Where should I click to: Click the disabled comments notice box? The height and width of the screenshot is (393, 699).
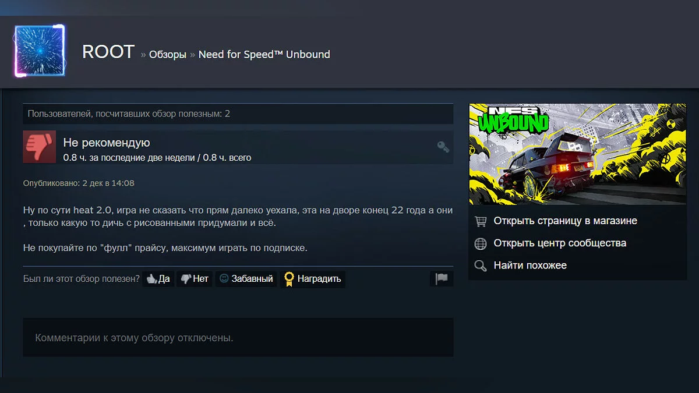(238, 338)
